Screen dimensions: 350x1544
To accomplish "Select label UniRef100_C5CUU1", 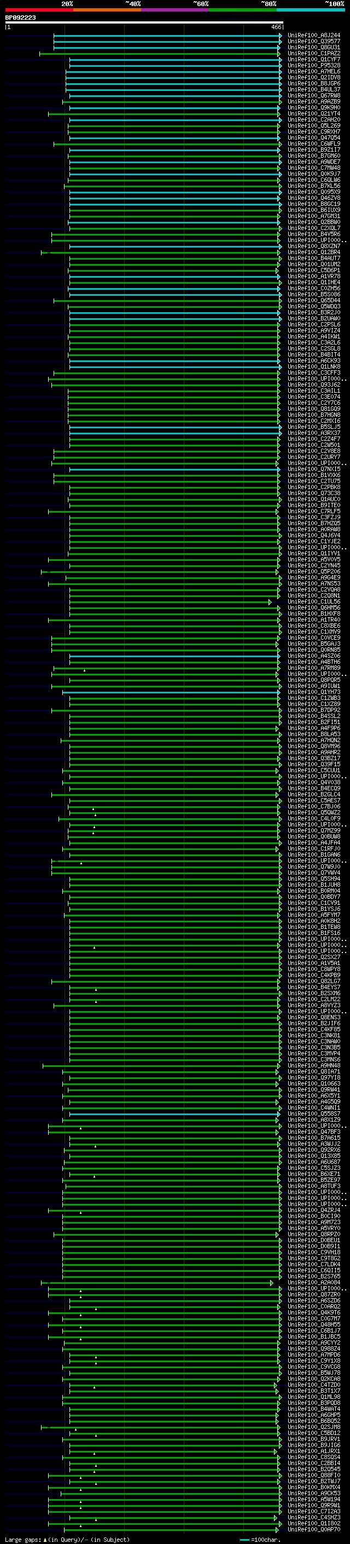I will pos(314,770).
